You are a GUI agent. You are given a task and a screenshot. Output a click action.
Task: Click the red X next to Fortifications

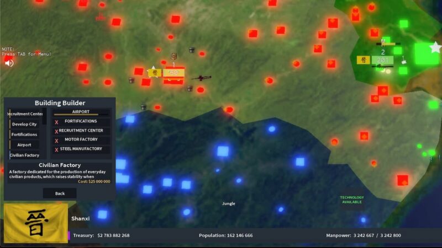pyautogui.click(x=56, y=122)
